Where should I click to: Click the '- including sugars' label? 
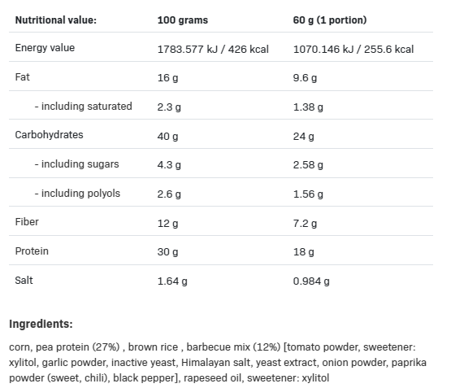(77, 164)
